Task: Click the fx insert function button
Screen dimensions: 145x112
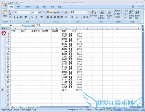Action: coord(33,25)
